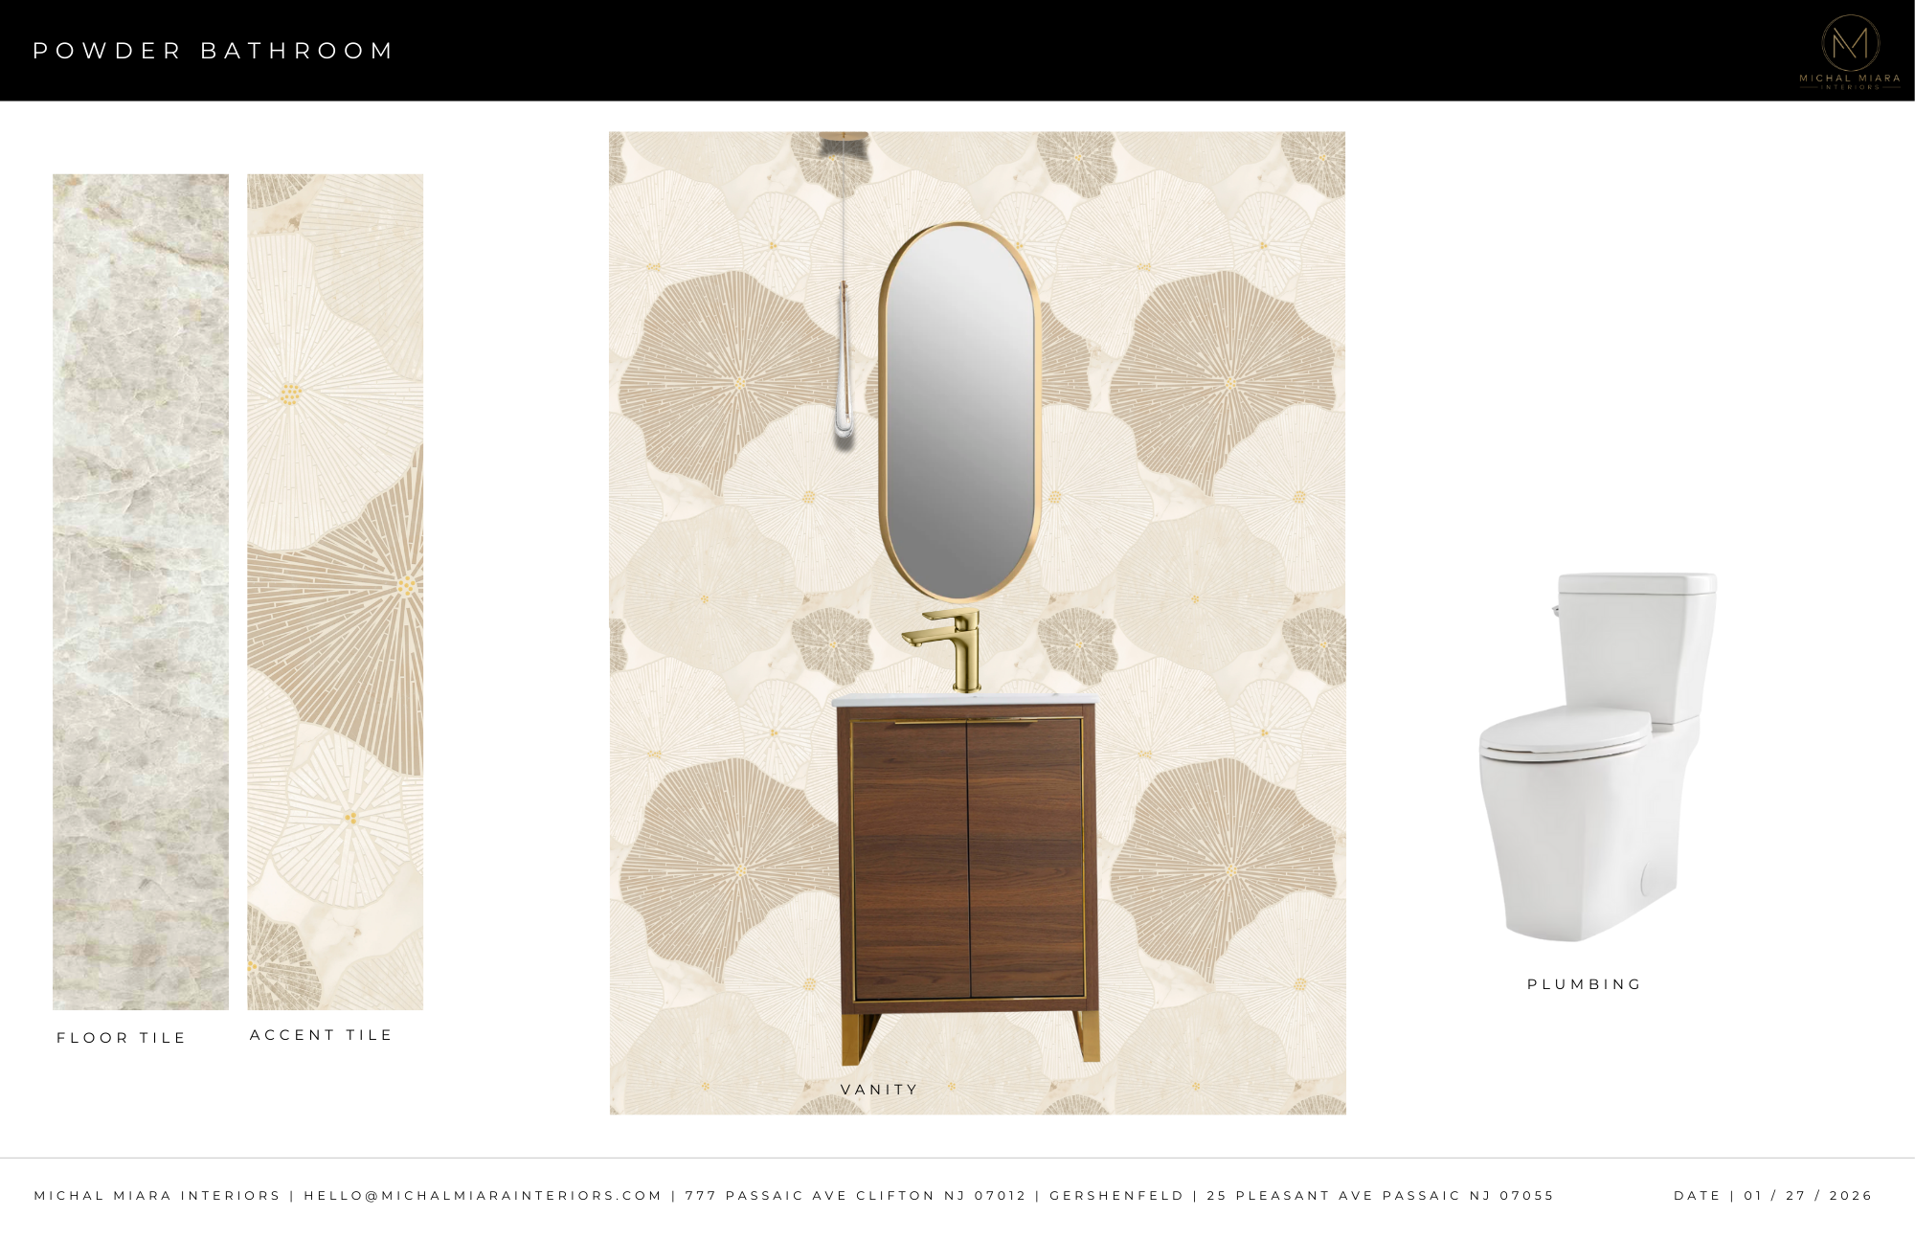Click the Gershenfeld client name in footer
The height and width of the screenshot is (1239, 1915).
tap(1116, 1196)
